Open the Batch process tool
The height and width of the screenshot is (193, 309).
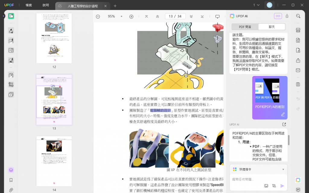pyautogui.click(x=11, y=94)
